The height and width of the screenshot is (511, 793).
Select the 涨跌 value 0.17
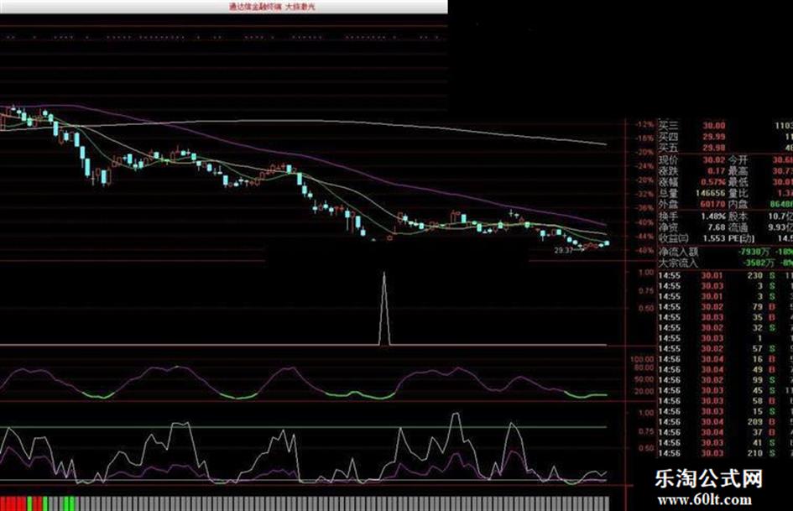tap(716, 171)
